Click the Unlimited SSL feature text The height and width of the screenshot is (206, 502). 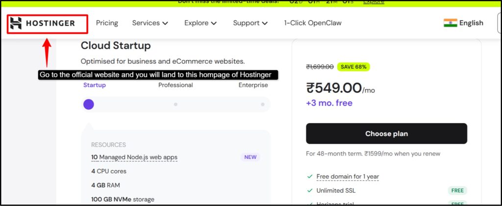point(336,191)
